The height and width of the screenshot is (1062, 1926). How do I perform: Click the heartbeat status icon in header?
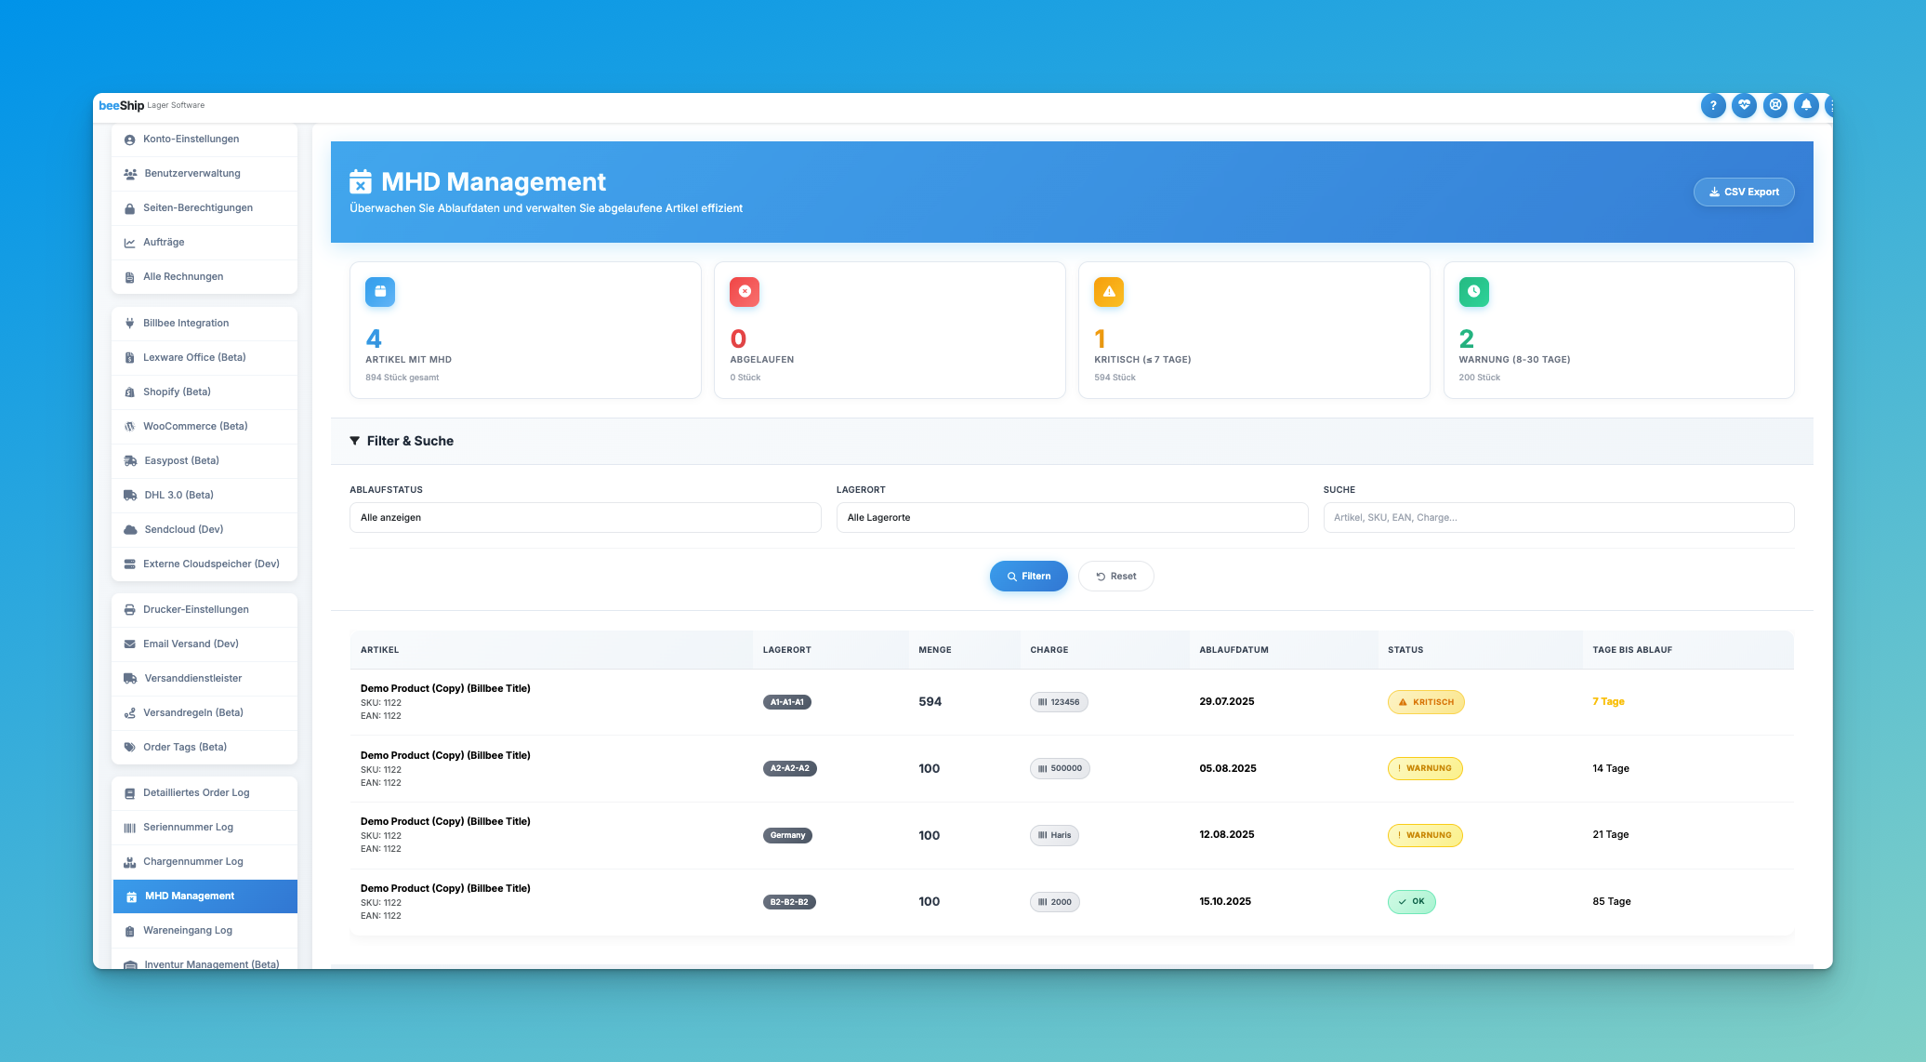click(1744, 106)
